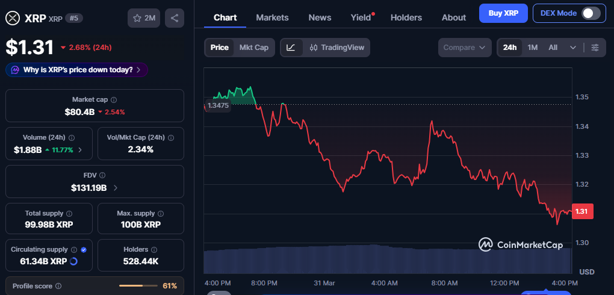Image resolution: width=614 pixels, height=295 pixels.
Task: Click Profile score info icon
Action: [58, 286]
